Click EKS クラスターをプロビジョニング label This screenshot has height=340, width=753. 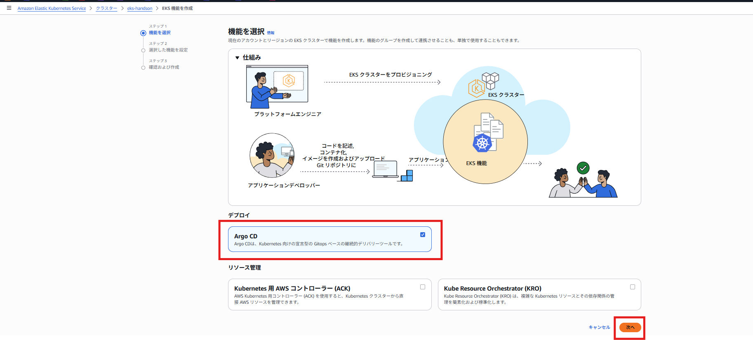click(x=391, y=75)
